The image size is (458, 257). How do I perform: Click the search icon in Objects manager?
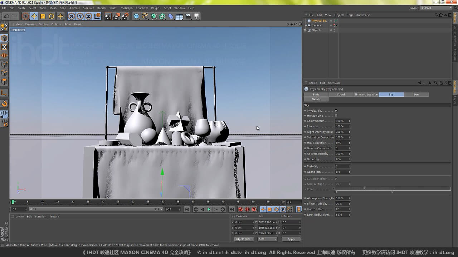click(x=436, y=15)
